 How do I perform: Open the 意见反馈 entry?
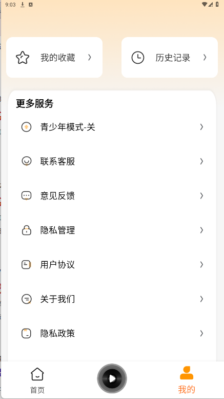point(112,196)
